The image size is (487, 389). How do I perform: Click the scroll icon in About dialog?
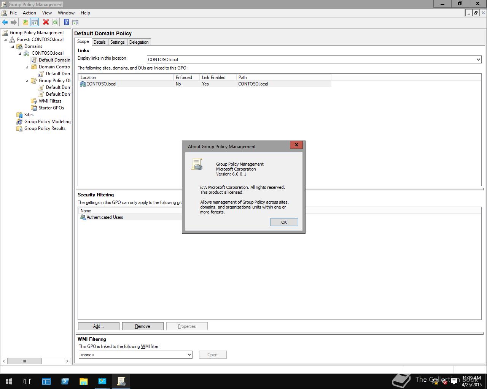197,164
